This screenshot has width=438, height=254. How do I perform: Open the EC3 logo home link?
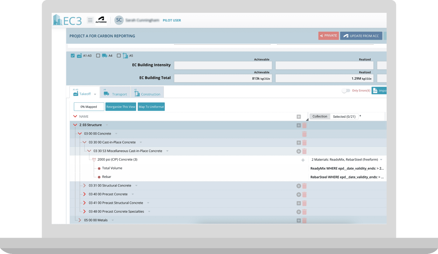pos(67,20)
